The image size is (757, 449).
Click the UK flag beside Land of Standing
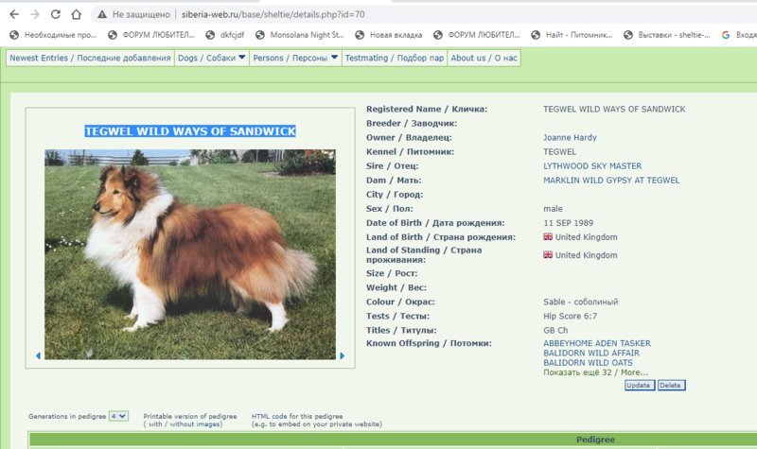548,254
